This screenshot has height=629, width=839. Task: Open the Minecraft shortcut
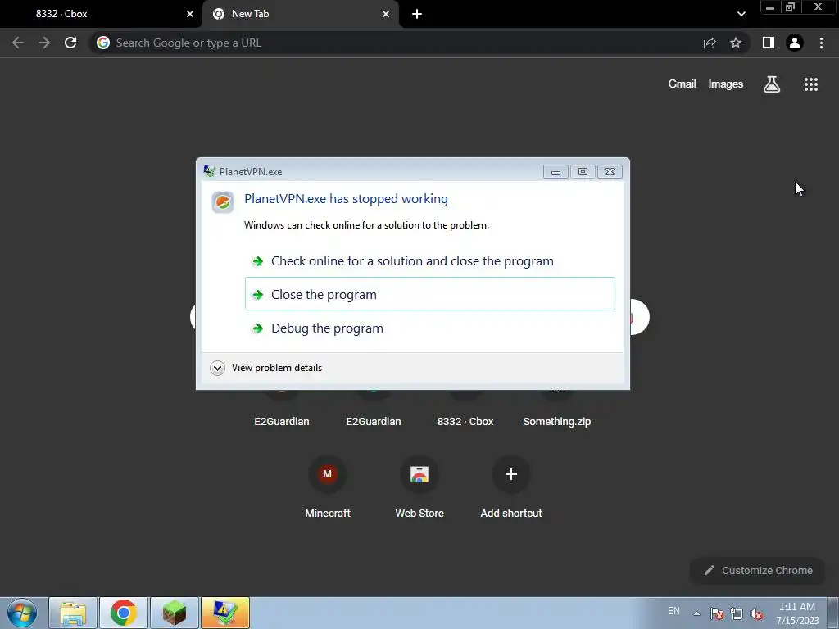click(328, 486)
